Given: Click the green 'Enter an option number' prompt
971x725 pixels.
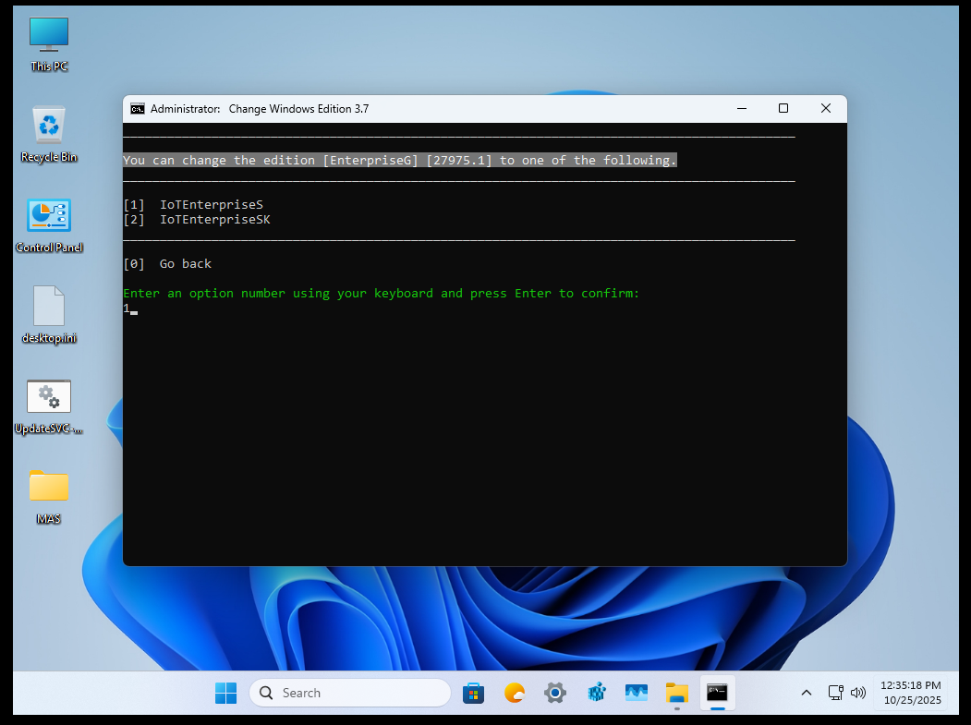Looking at the screenshot, I should pos(381,294).
